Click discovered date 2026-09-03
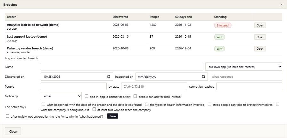 click(x=121, y=25)
